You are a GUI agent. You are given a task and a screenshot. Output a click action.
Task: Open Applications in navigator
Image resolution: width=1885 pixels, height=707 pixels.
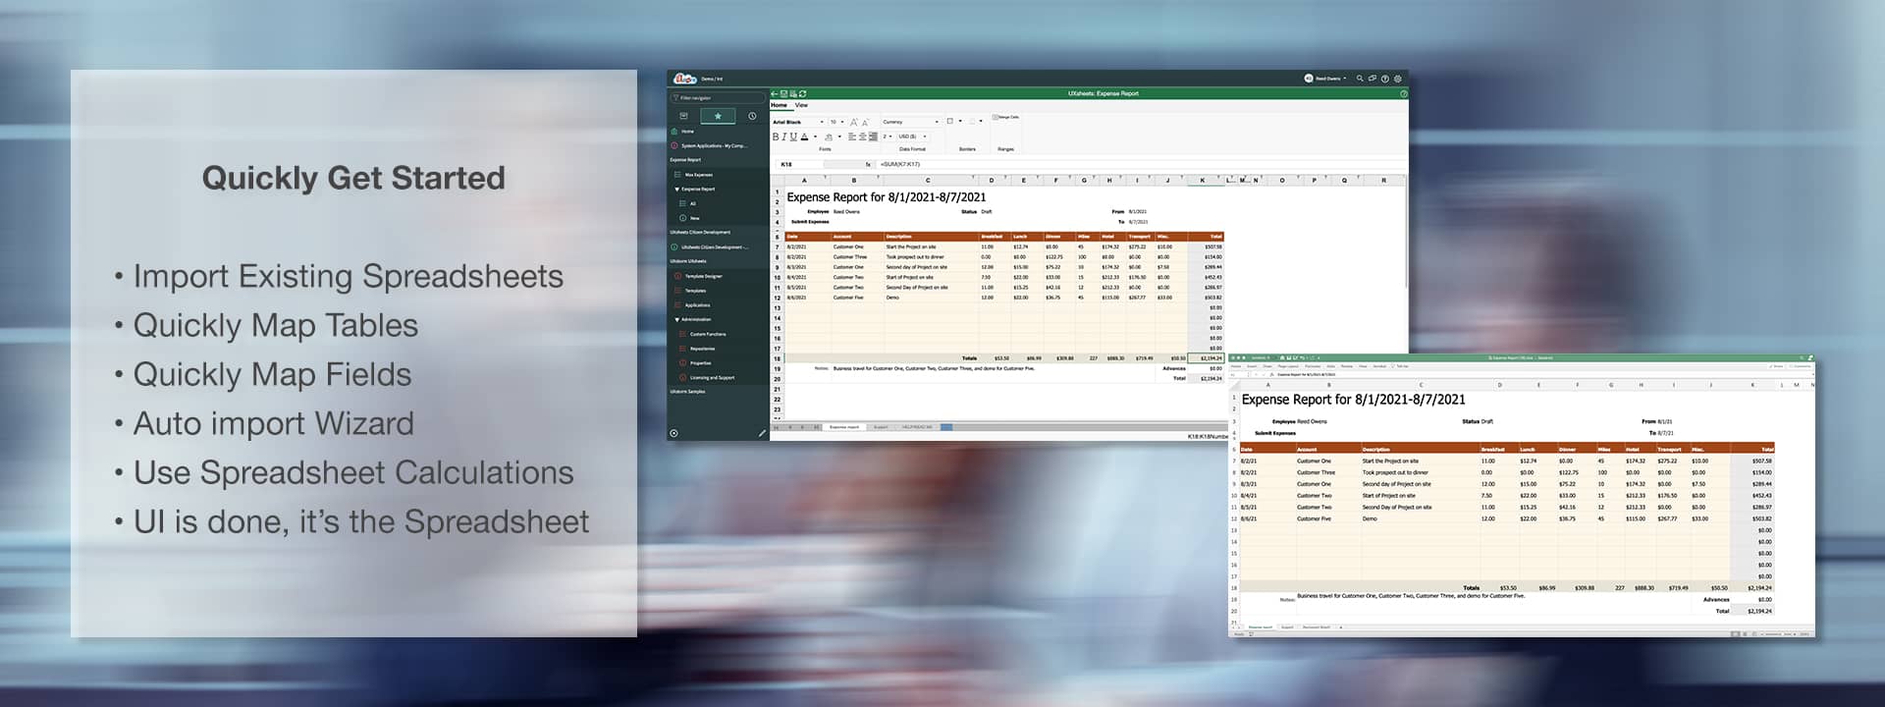coord(697,305)
